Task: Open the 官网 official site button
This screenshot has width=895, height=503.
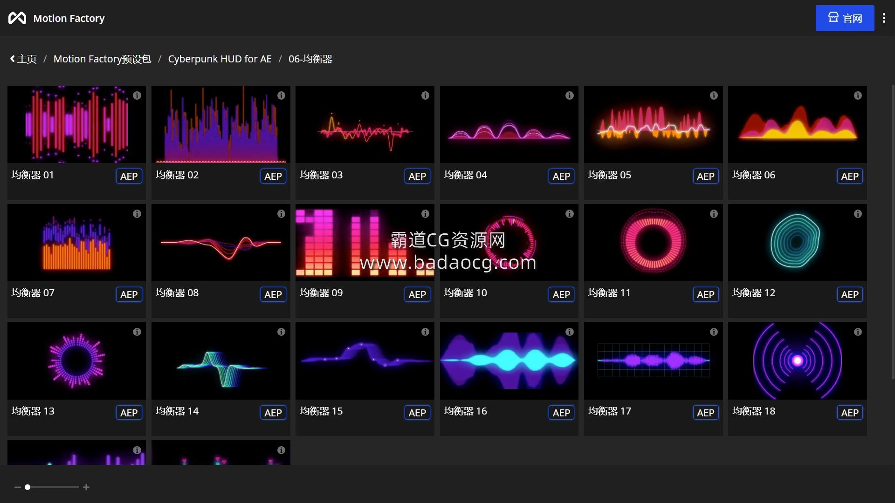Action: pyautogui.click(x=845, y=18)
